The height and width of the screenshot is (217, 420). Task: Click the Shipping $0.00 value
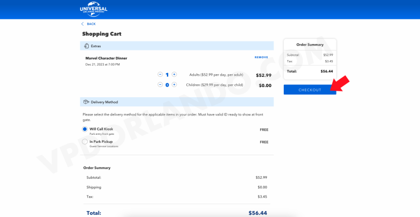pos(263,187)
